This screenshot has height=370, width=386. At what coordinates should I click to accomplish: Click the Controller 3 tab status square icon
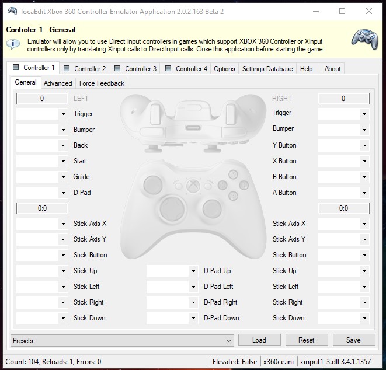[x=118, y=68]
